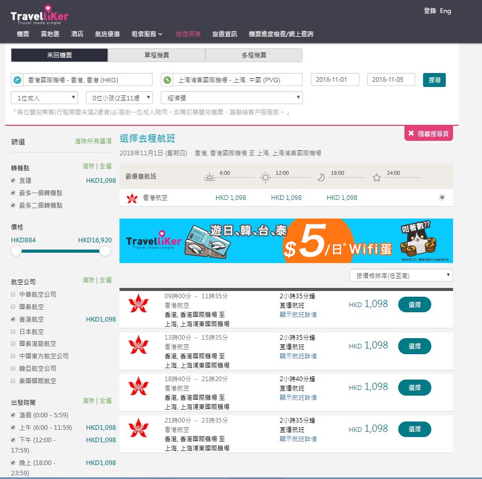Click the minimum price slider handle
The image size is (482, 479).
tap(16, 251)
